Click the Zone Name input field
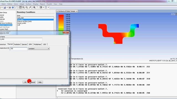177x99 pixels. pos(21,39)
